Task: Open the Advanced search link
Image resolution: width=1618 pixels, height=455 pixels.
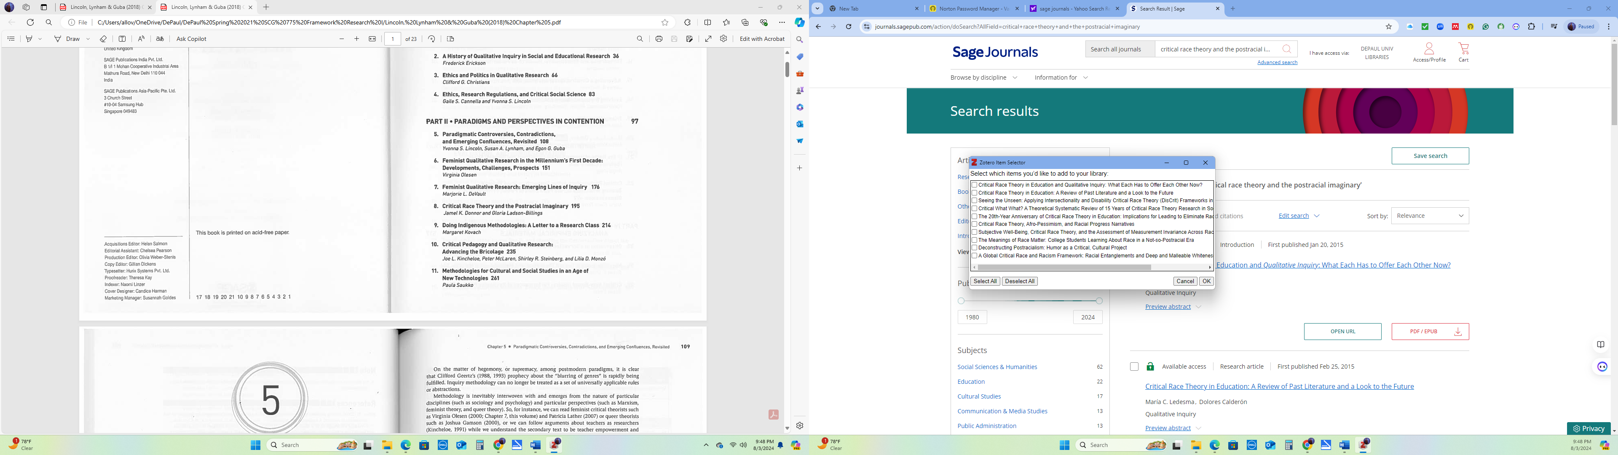Action: (x=1277, y=63)
